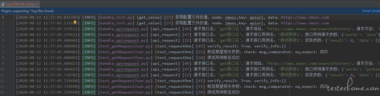This screenshot has width=380, height=96.
Task: Click handle_init.py on line 2
Action: coord(116,23)
